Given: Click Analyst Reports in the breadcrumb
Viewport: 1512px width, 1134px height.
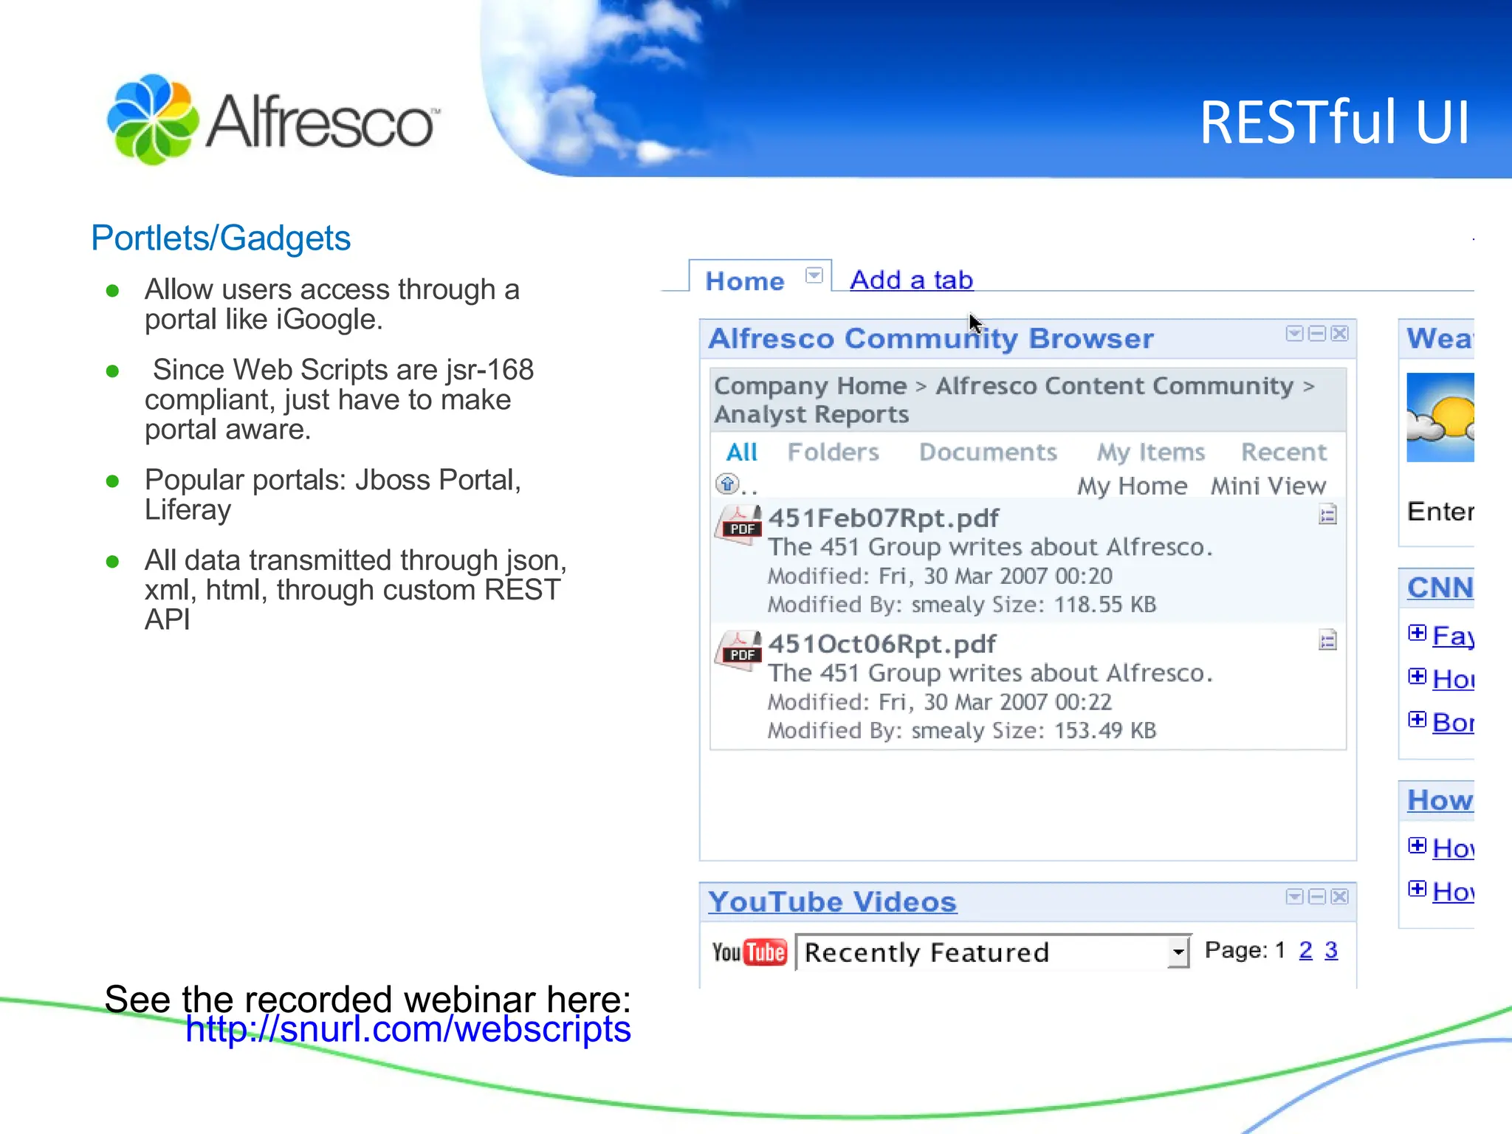Looking at the screenshot, I should tap(811, 415).
